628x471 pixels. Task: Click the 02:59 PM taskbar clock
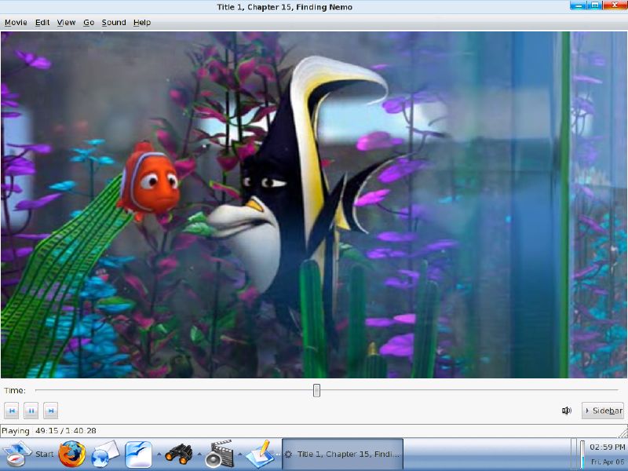pos(607,447)
